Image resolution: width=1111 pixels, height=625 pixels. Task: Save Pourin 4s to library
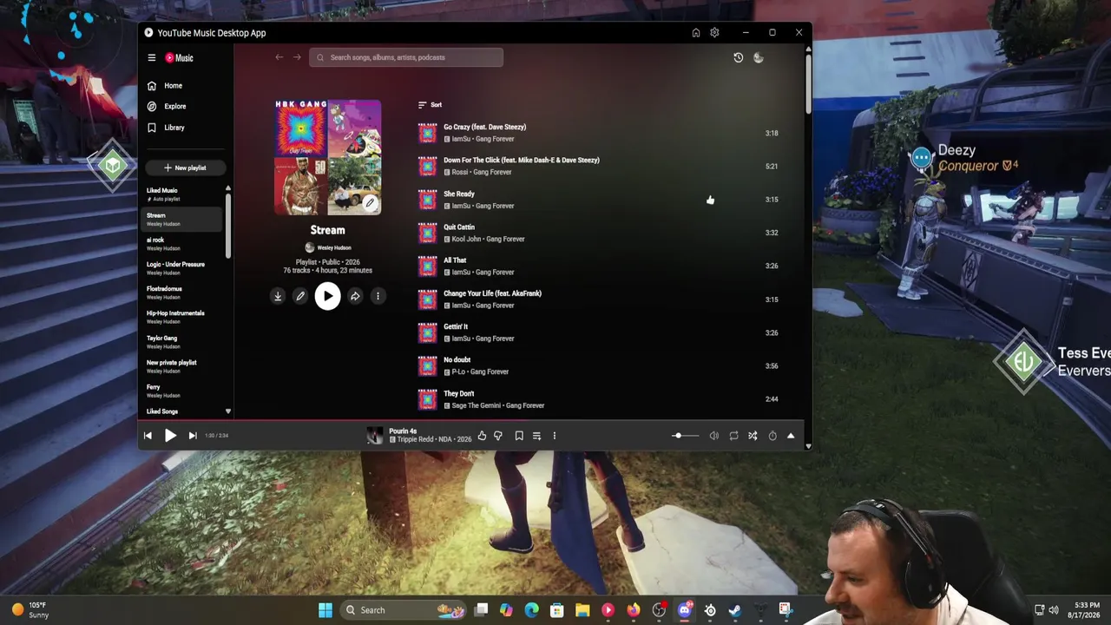point(519,436)
